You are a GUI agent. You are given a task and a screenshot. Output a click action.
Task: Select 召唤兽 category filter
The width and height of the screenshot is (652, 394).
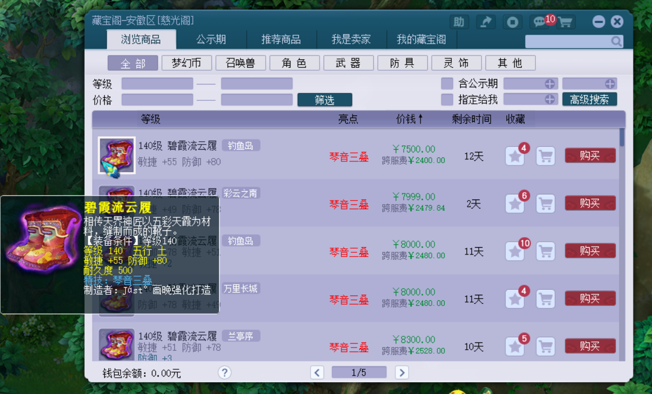pyautogui.click(x=241, y=63)
